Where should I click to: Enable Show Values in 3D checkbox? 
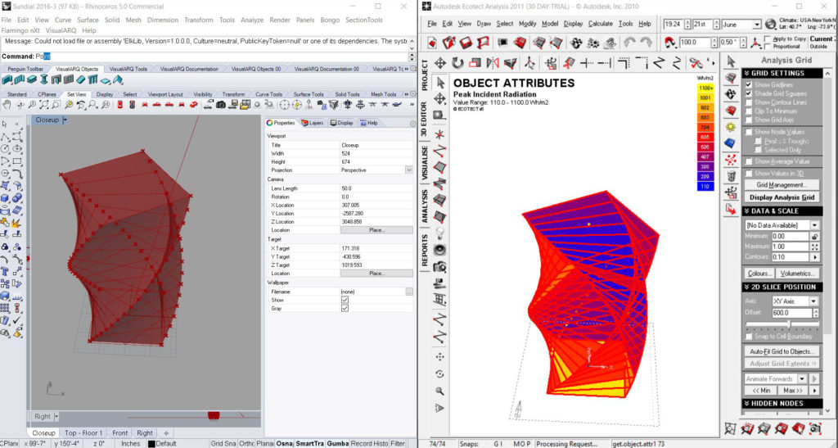pyautogui.click(x=748, y=173)
